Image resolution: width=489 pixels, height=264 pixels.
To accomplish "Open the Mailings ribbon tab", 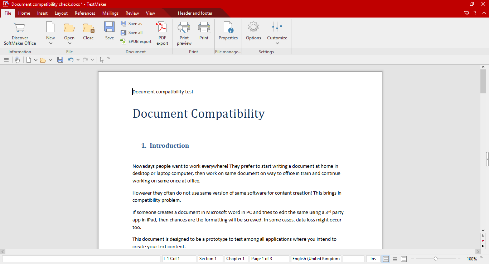I will [110, 13].
